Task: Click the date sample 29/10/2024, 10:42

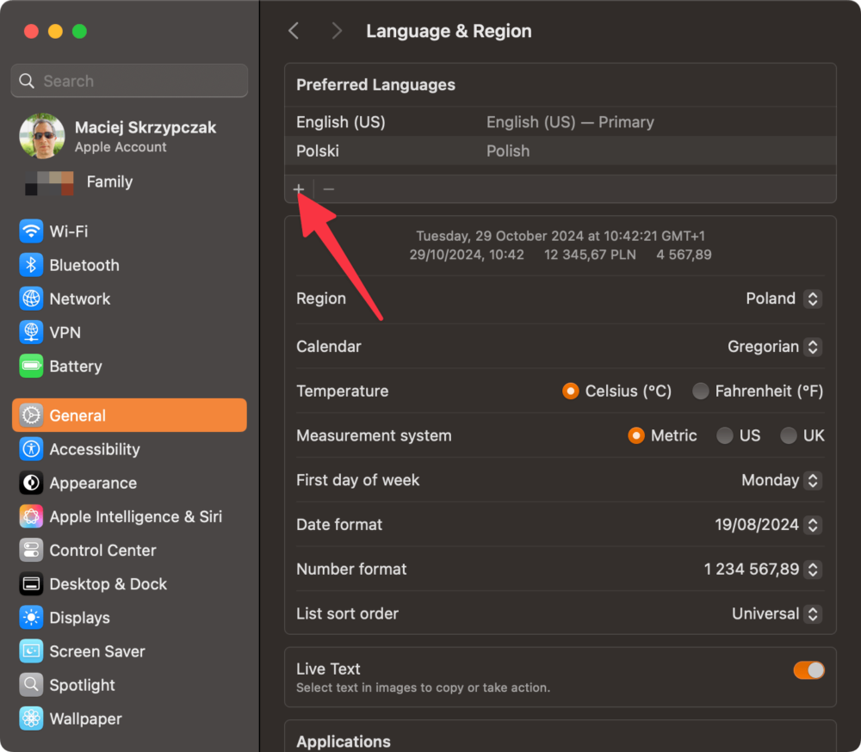Action: click(x=466, y=255)
